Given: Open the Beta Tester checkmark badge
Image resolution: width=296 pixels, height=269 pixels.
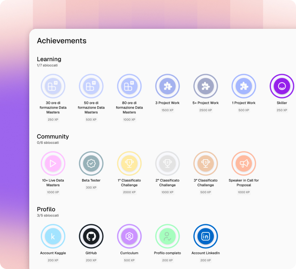Looking at the screenshot, I should (91, 164).
